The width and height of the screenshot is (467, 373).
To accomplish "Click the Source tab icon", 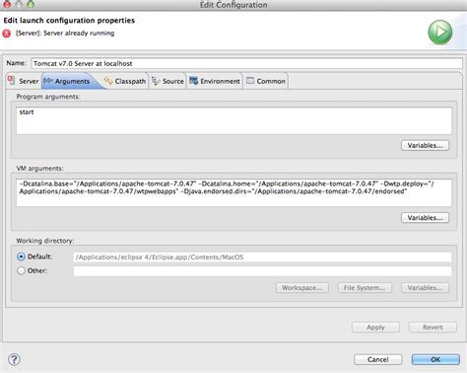I will [x=156, y=81].
